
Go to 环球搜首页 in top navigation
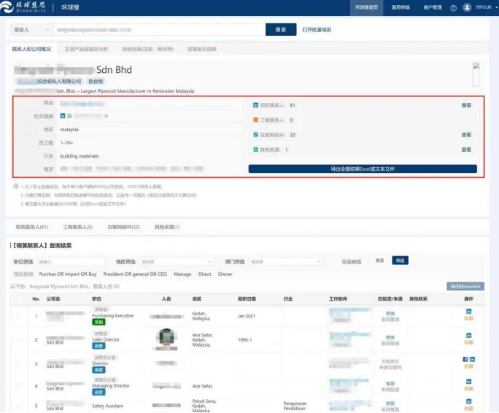click(x=366, y=7)
